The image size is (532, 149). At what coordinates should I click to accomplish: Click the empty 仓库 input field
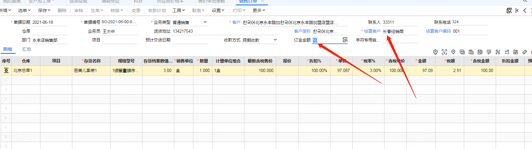[x=50, y=31]
